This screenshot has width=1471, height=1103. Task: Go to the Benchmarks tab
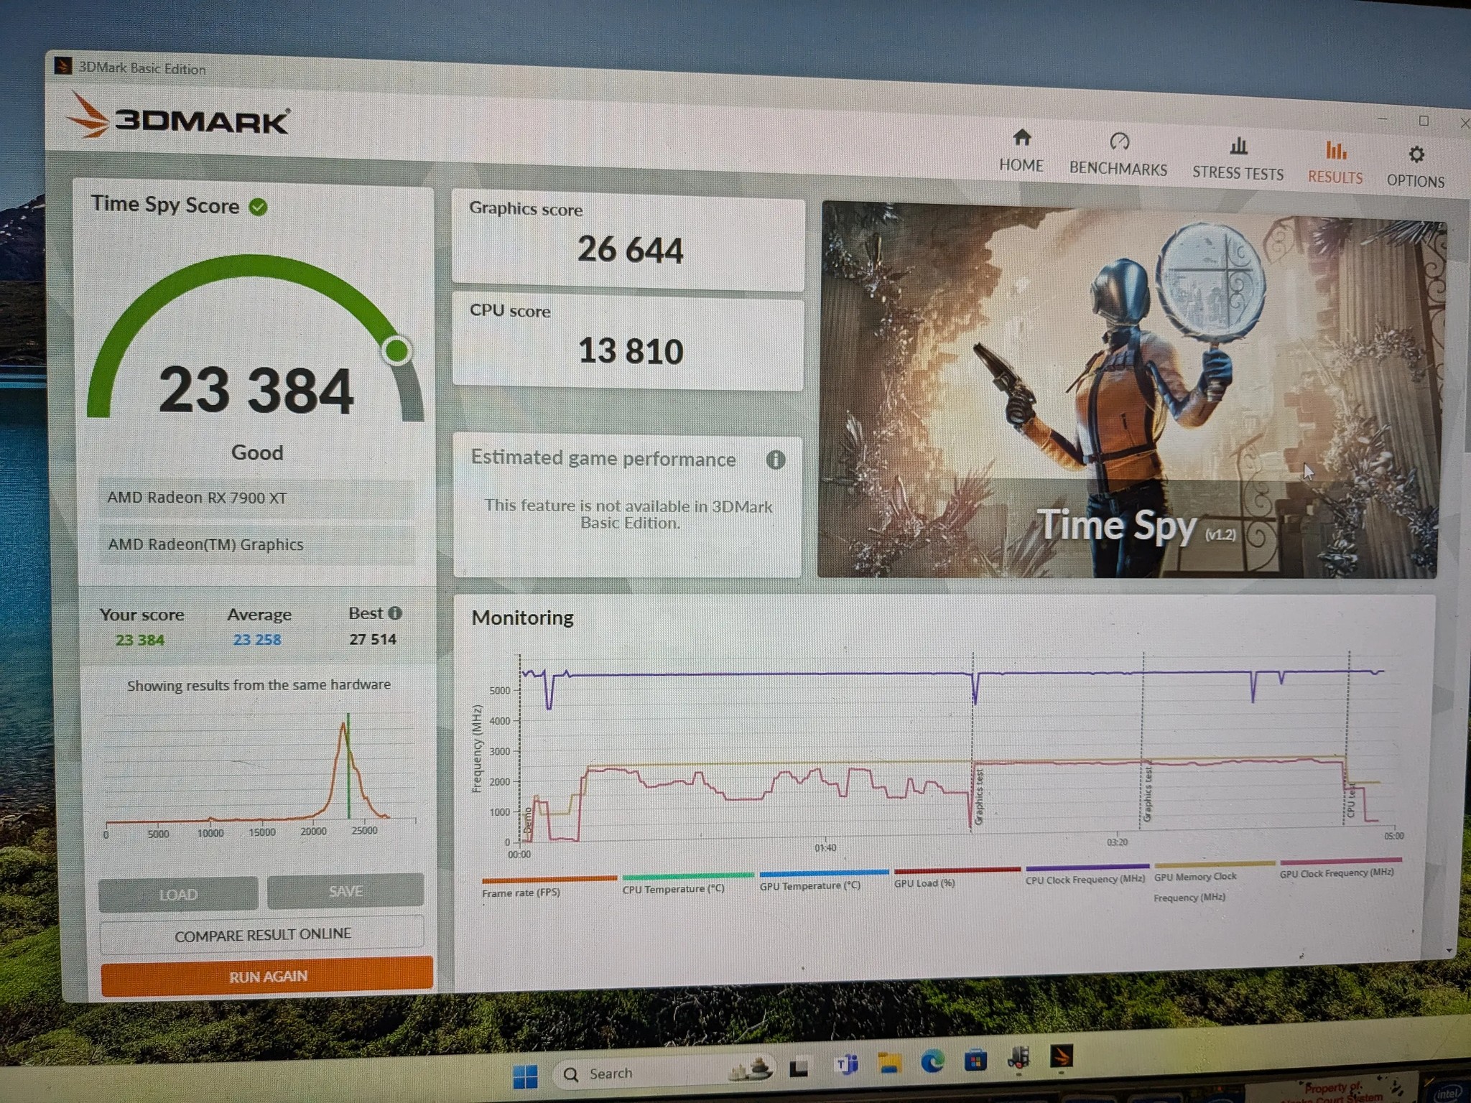pyautogui.click(x=1118, y=154)
